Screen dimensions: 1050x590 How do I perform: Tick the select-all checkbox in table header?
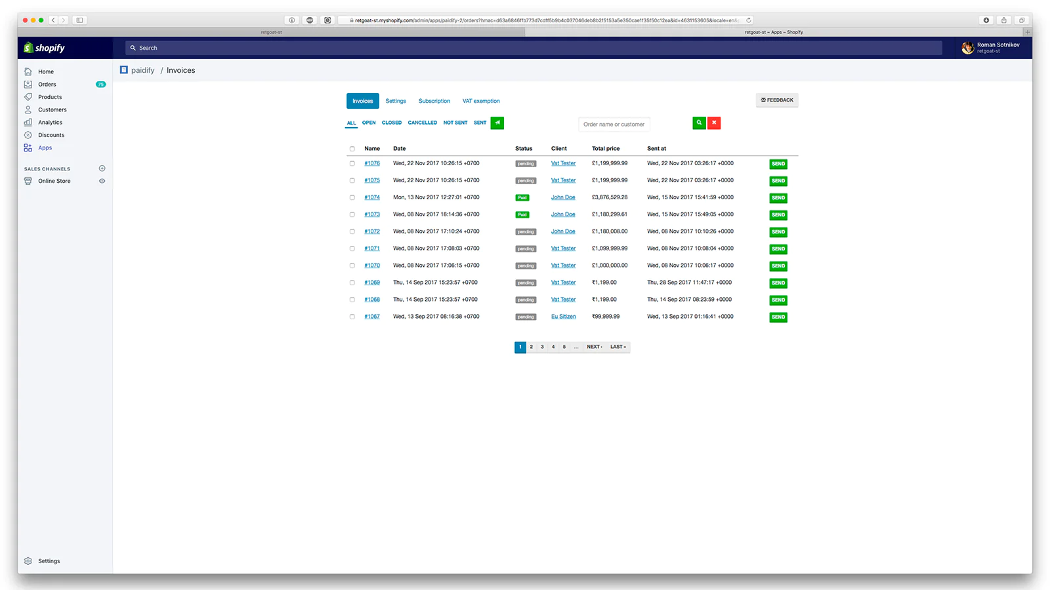pyautogui.click(x=352, y=149)
